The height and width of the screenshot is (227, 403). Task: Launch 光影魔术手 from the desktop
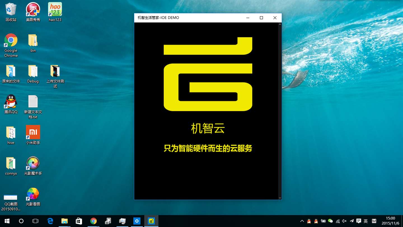coord(33,166)
